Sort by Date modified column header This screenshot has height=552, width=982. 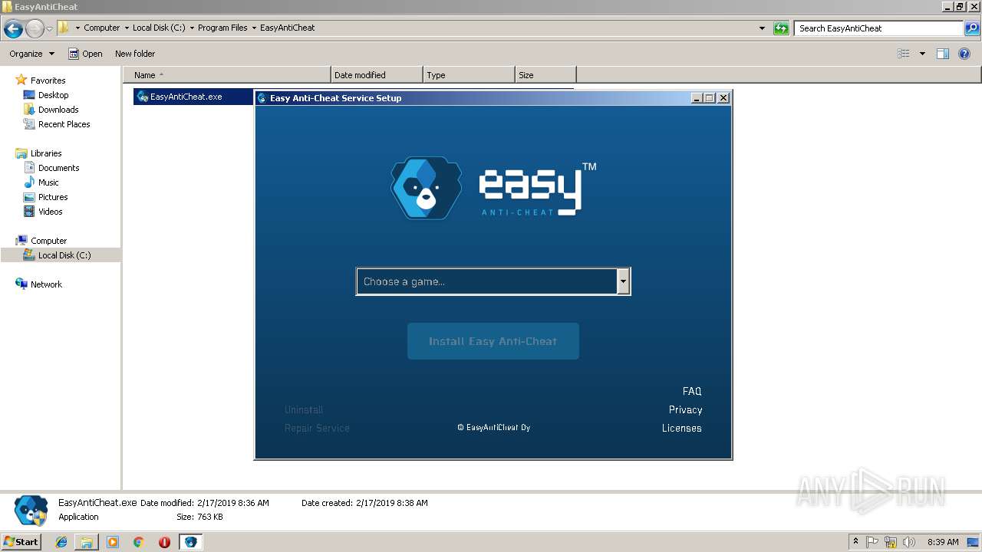click(377, 75)
